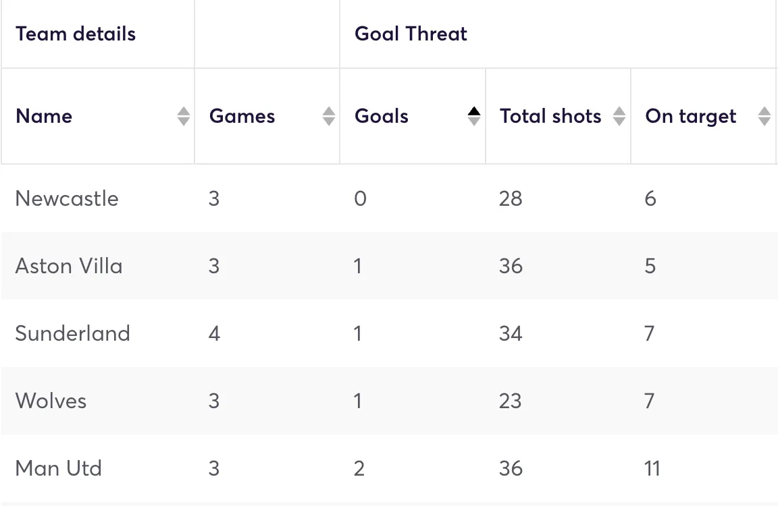Sort table by Total shots header
This screenshot has width=778, height=506.
(x=550, y=116)
